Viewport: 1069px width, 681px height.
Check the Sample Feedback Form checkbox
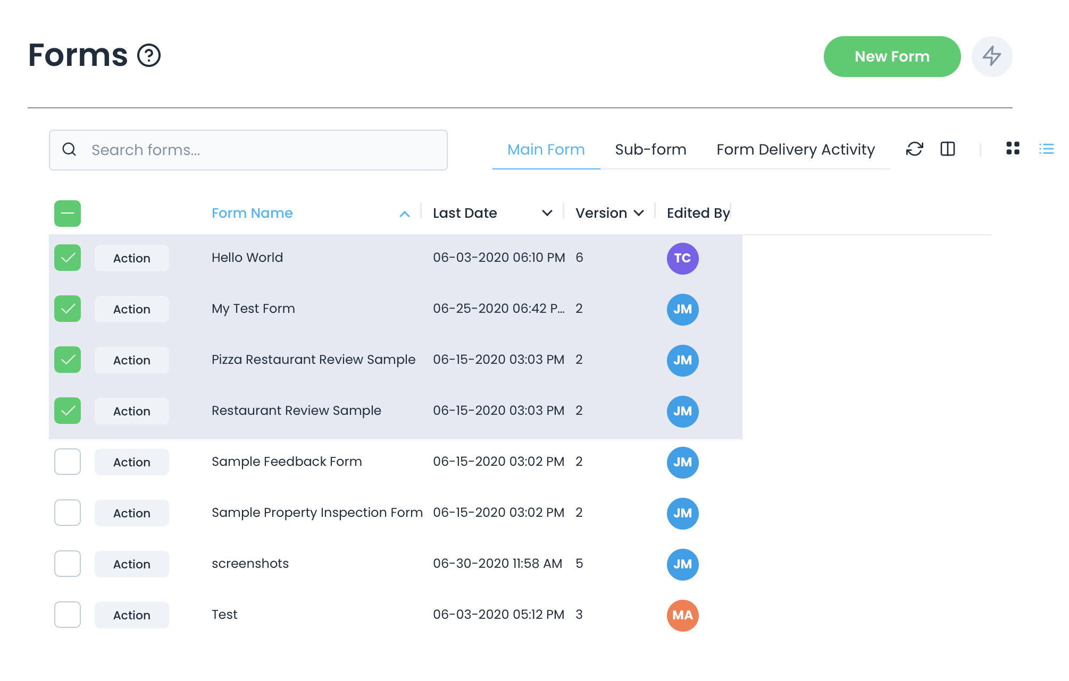(x=68, y=462)
